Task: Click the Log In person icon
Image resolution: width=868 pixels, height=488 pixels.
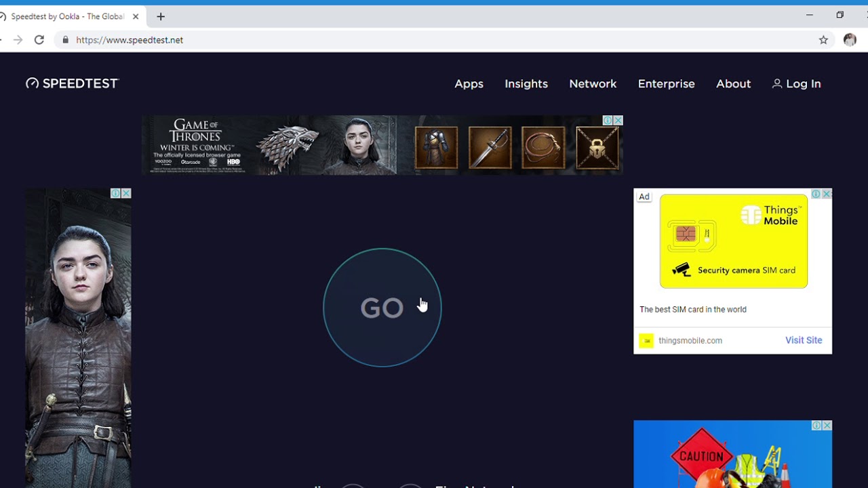Action: (777, 83)
